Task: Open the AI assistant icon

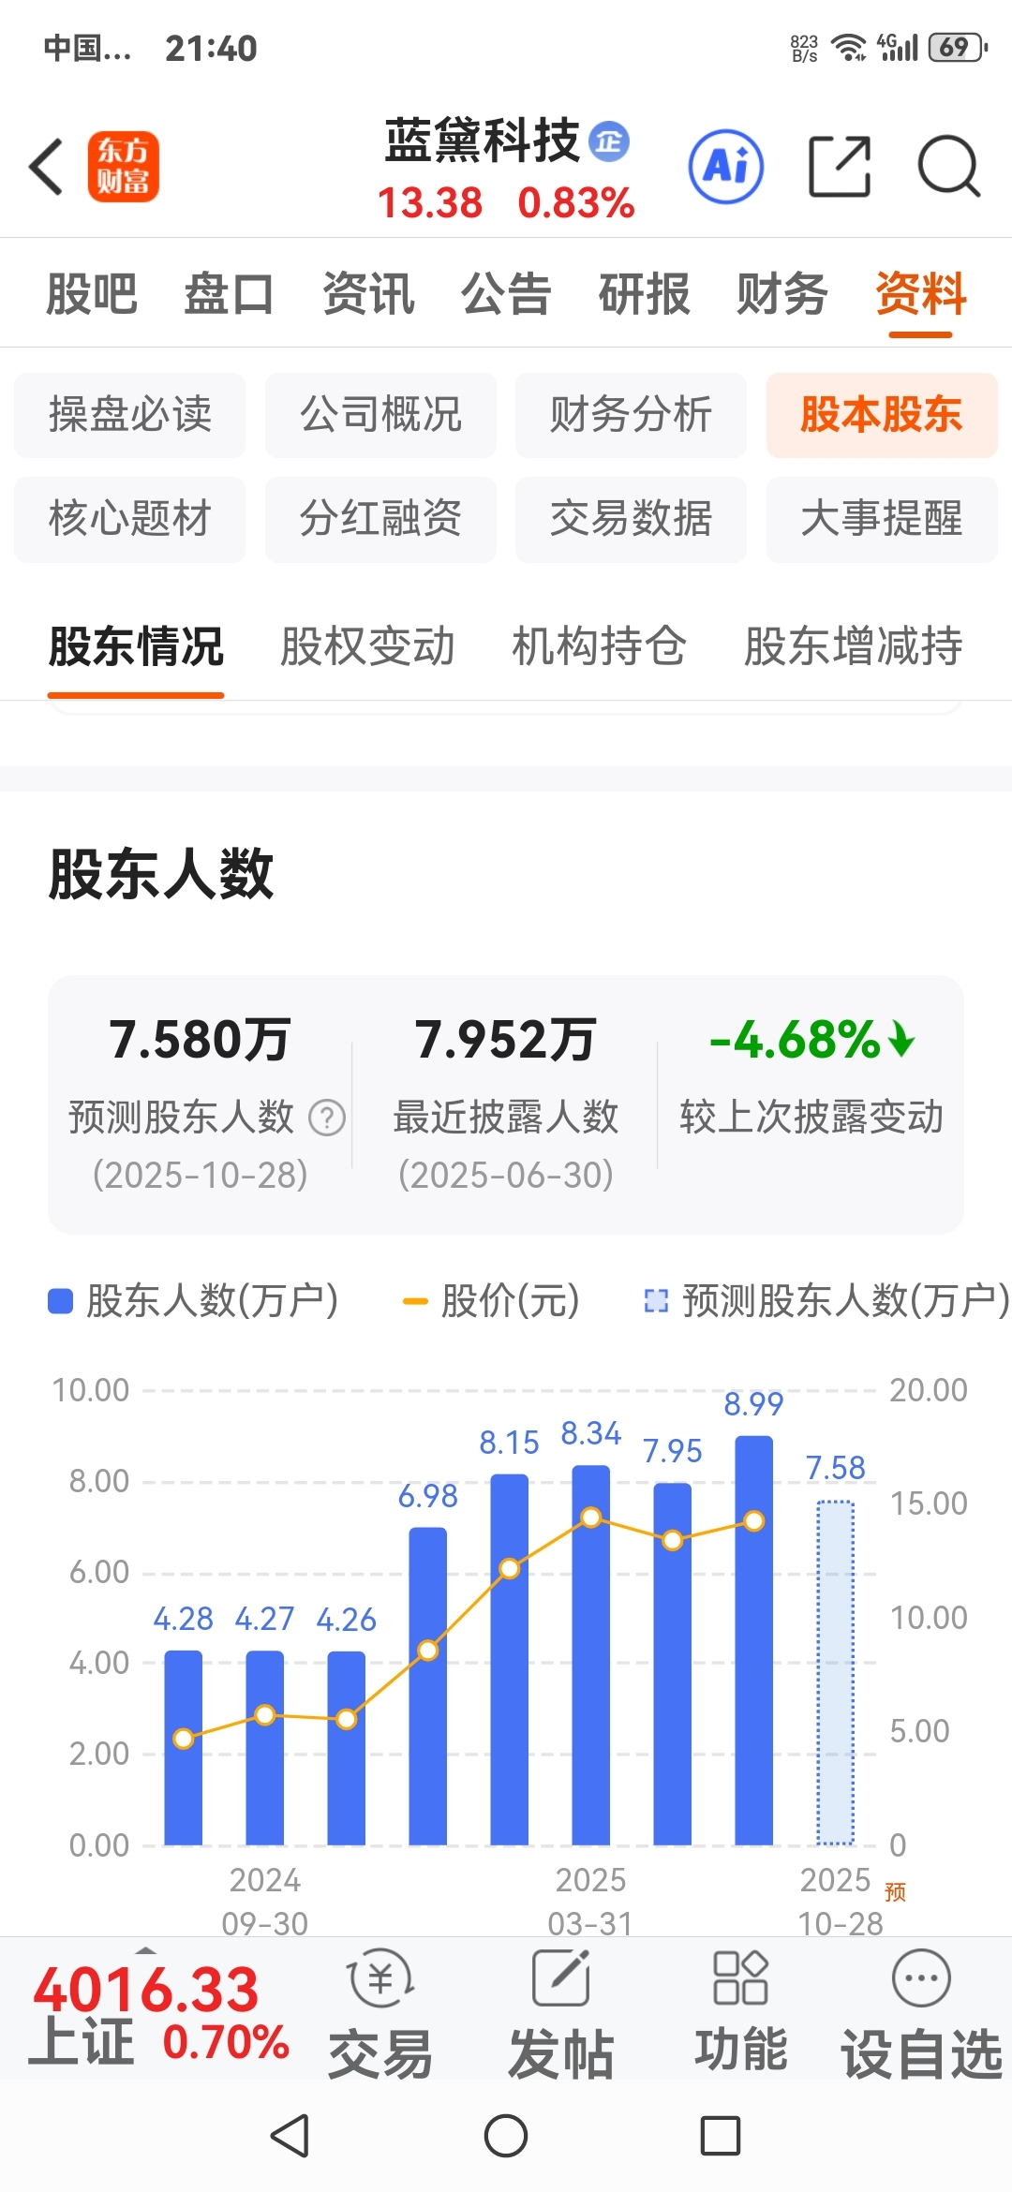Action: click(x=726, y=167)
